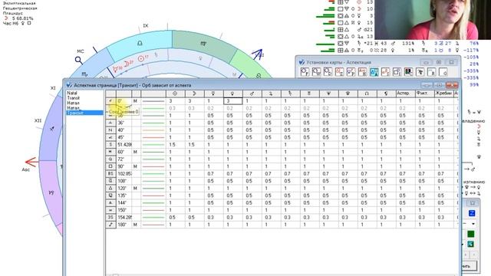Select the novile 40° aspect symbol button
Image resolution: width=491 pixels, height=276 pixels.
pos(110,130)
